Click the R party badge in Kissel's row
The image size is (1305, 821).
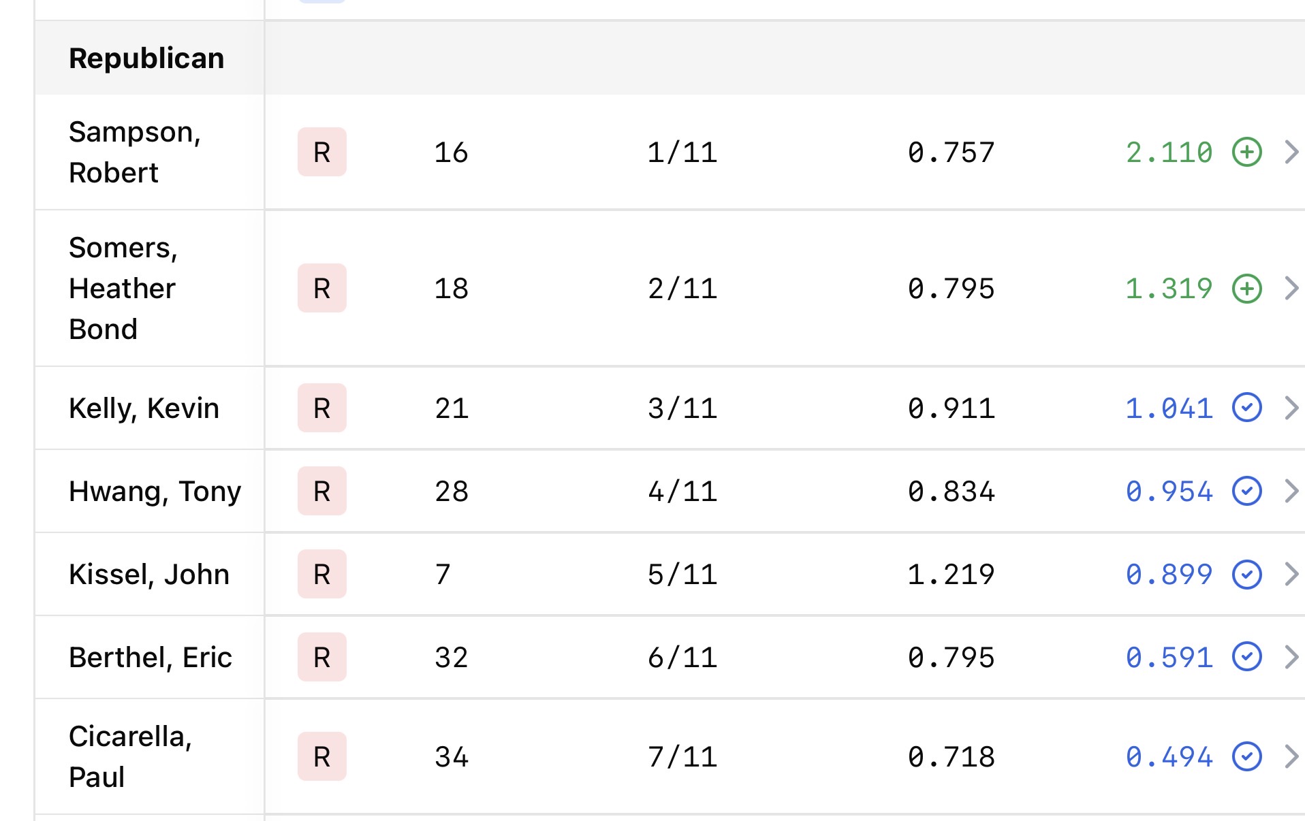(321, 574)
